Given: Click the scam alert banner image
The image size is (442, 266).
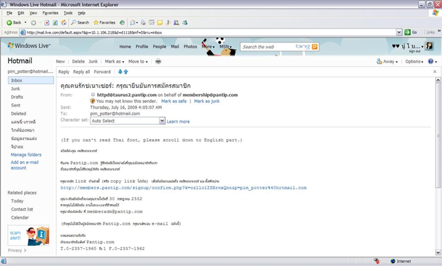Looking at the screenshot, I should [x=29, y=235].
